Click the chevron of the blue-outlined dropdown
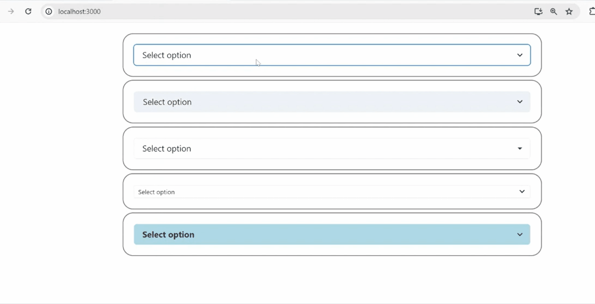Viewport: 595px width, 304px height. pyautogui.click(x=520, y=55)
